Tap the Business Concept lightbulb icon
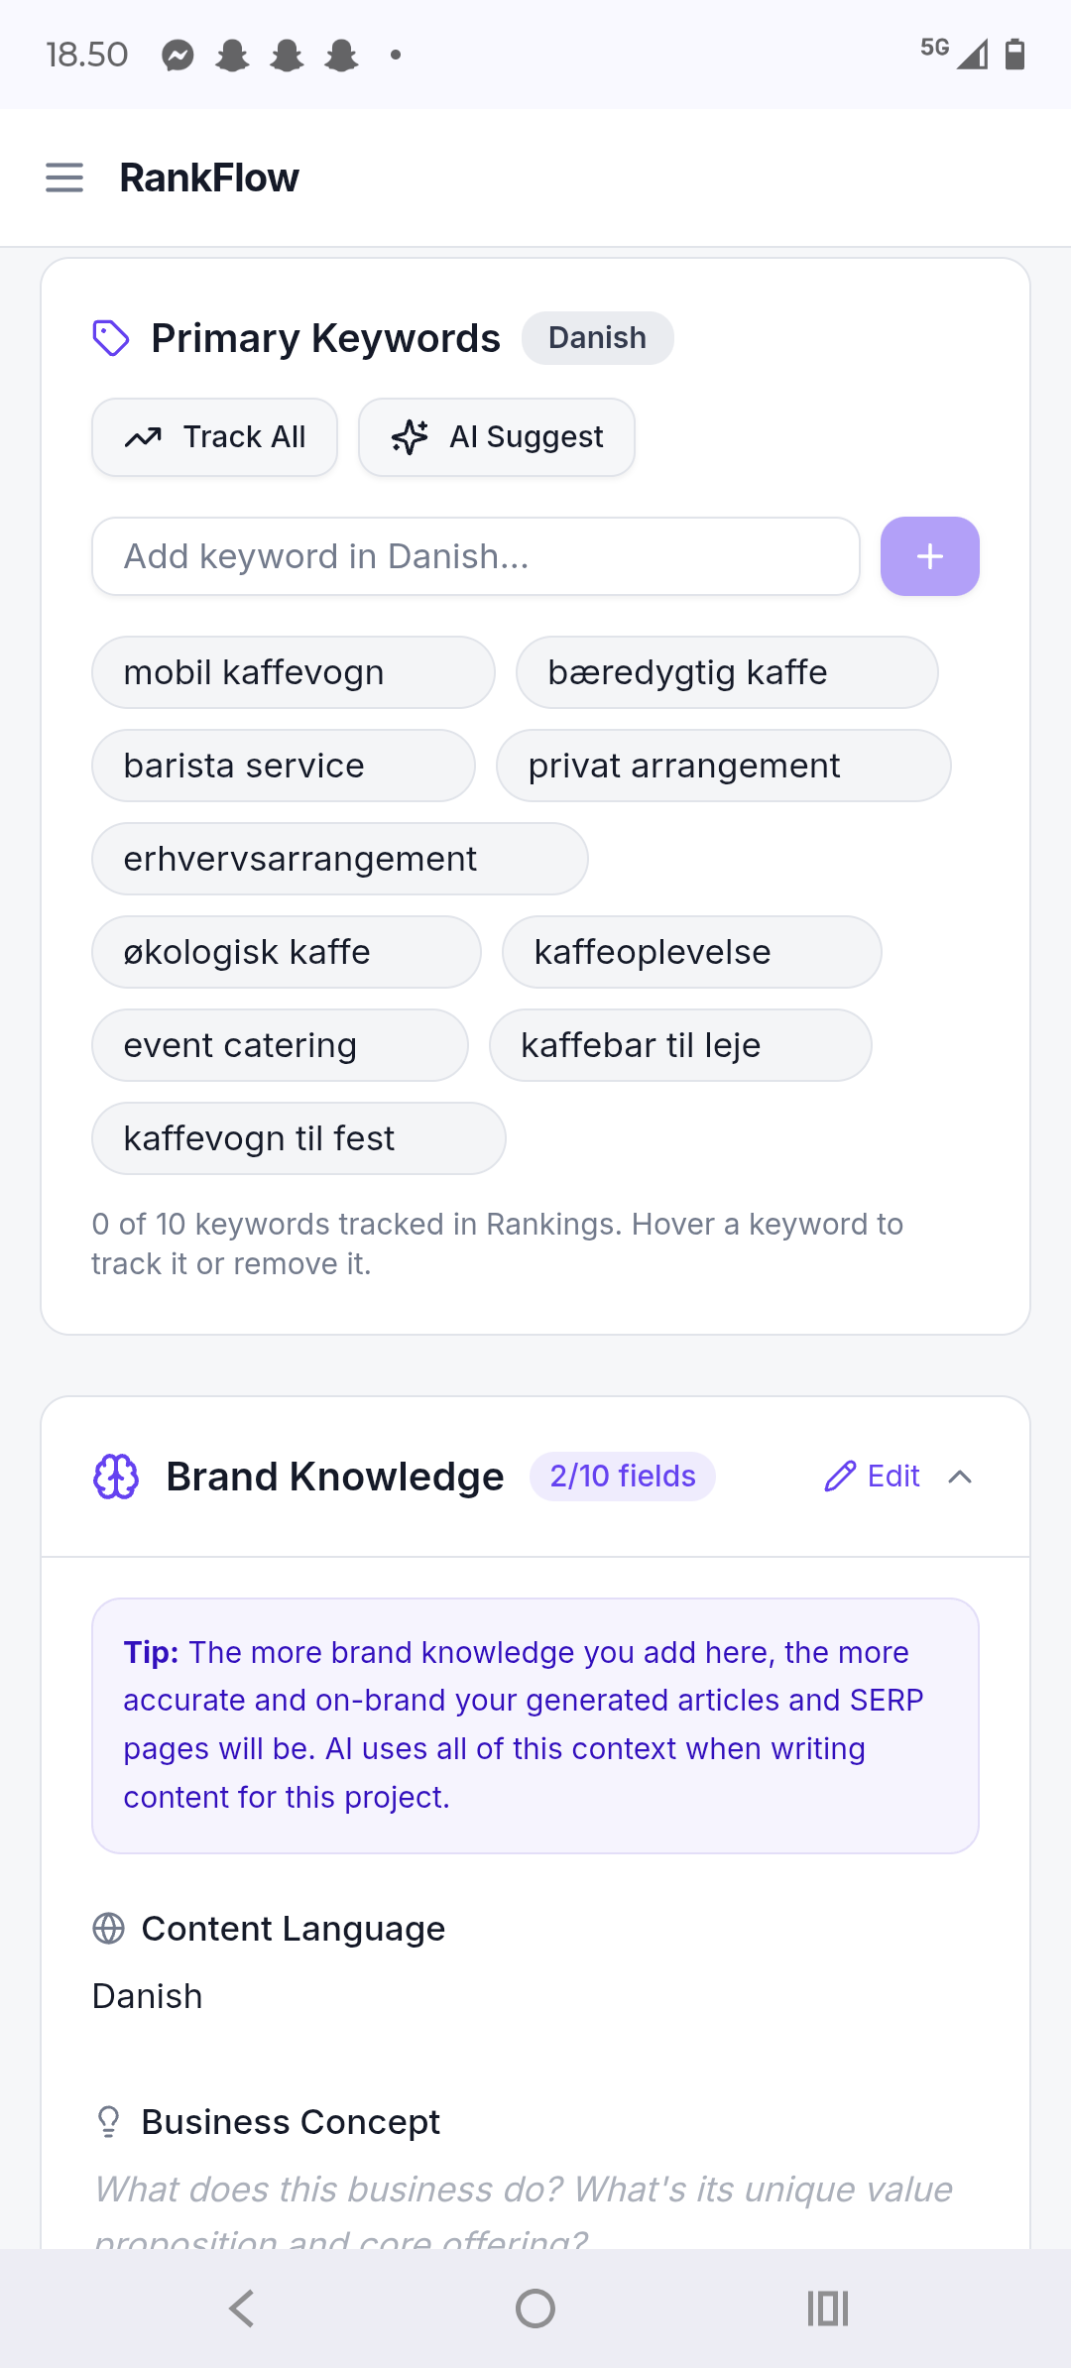Viewport: 1071px width, 2368px height. [x=108, y=2122]
